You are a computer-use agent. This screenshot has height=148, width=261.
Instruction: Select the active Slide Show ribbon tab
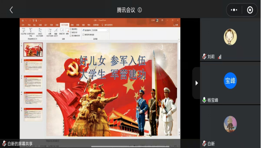(x=64, y=25)
